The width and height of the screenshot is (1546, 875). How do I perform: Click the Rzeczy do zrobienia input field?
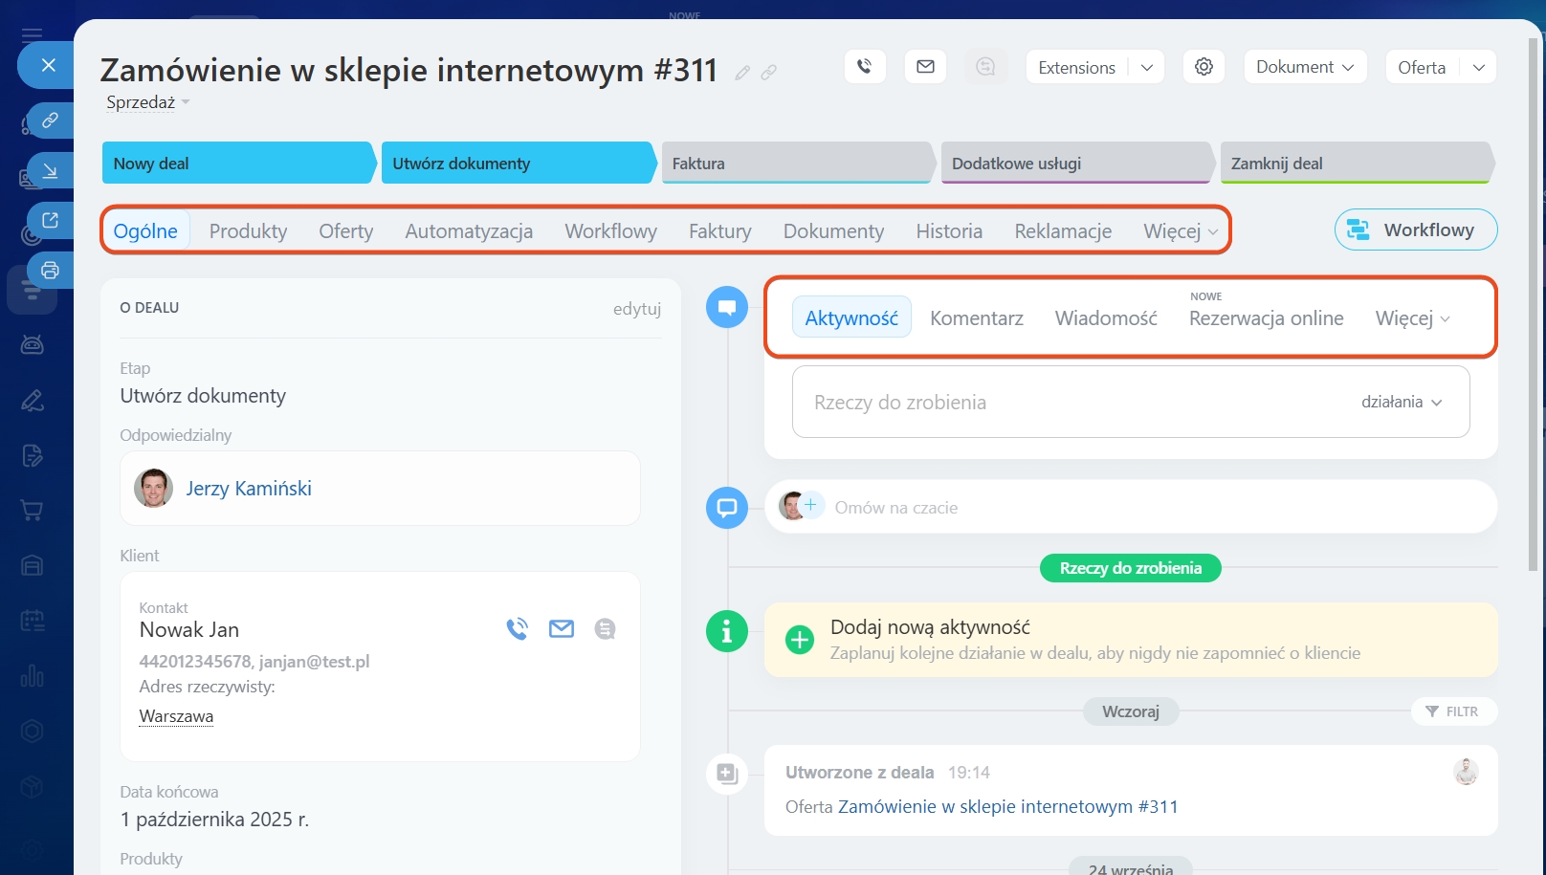pos(1052,403)
